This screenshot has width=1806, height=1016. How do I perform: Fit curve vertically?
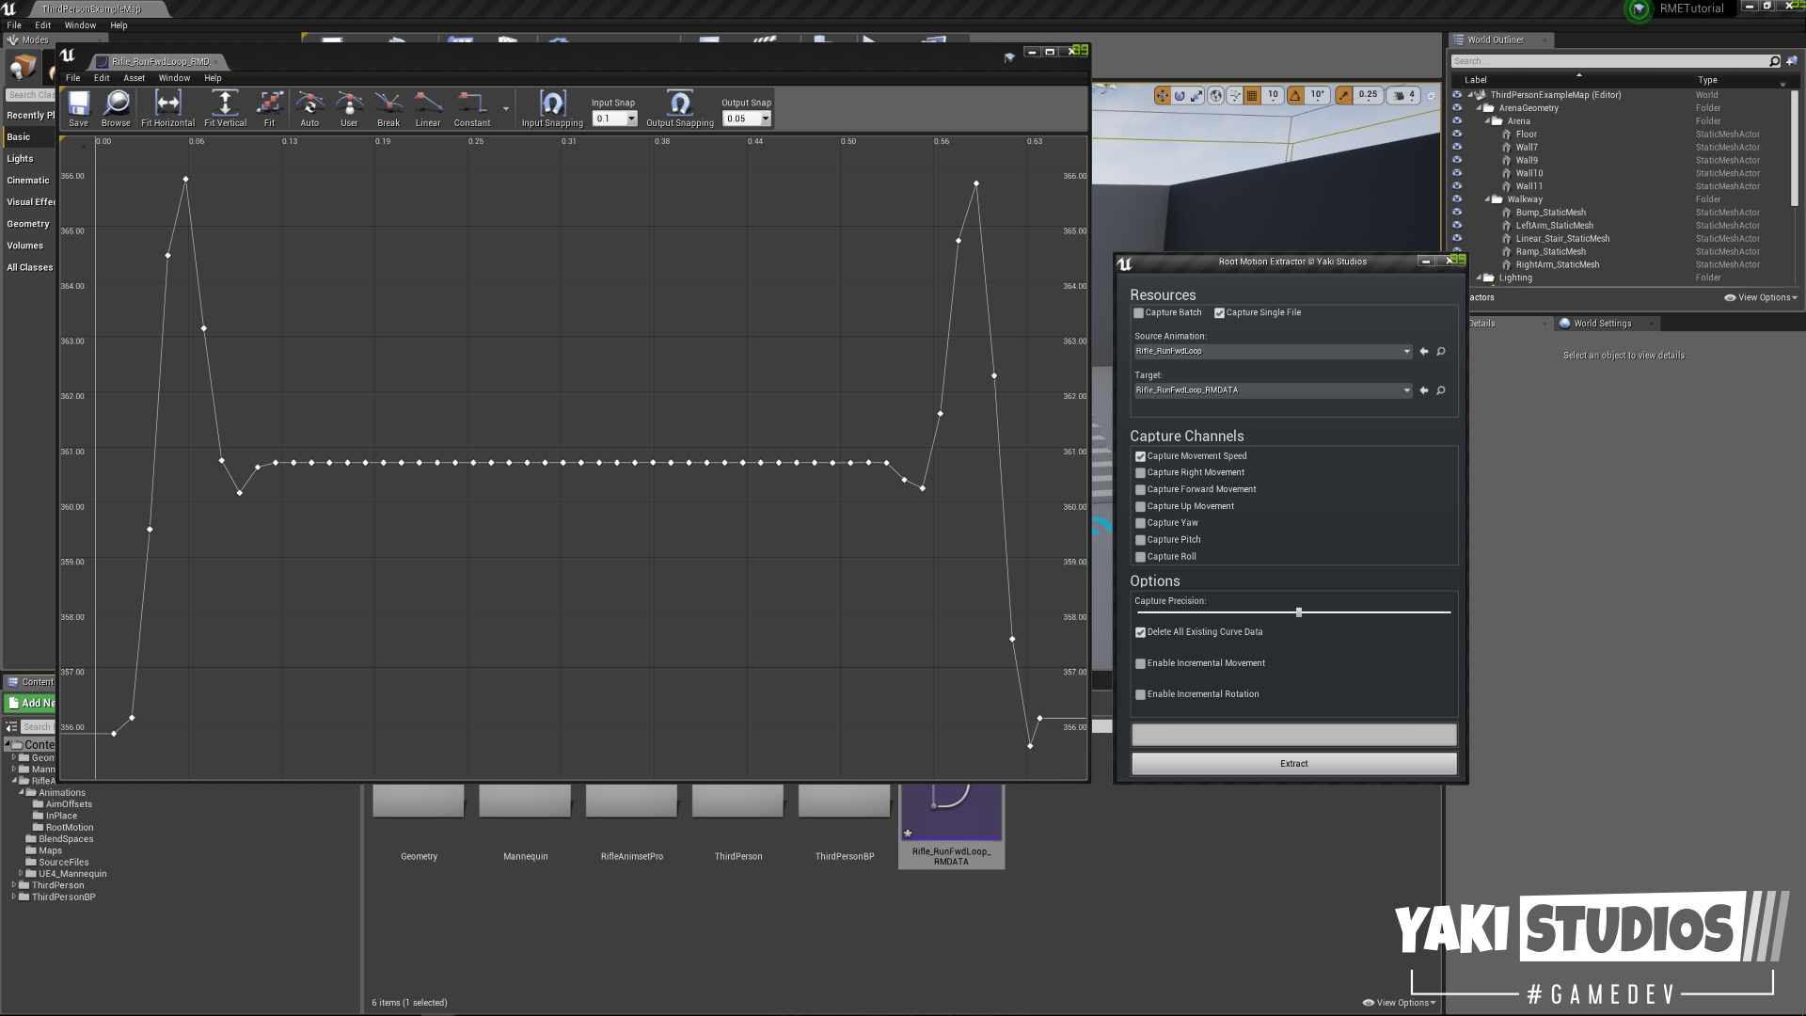point(225,108)
